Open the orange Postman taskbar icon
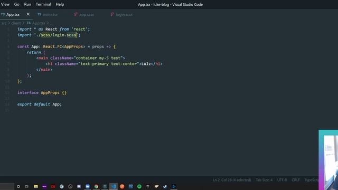Screen dimensions: 338x190 (x=122, y=186)
